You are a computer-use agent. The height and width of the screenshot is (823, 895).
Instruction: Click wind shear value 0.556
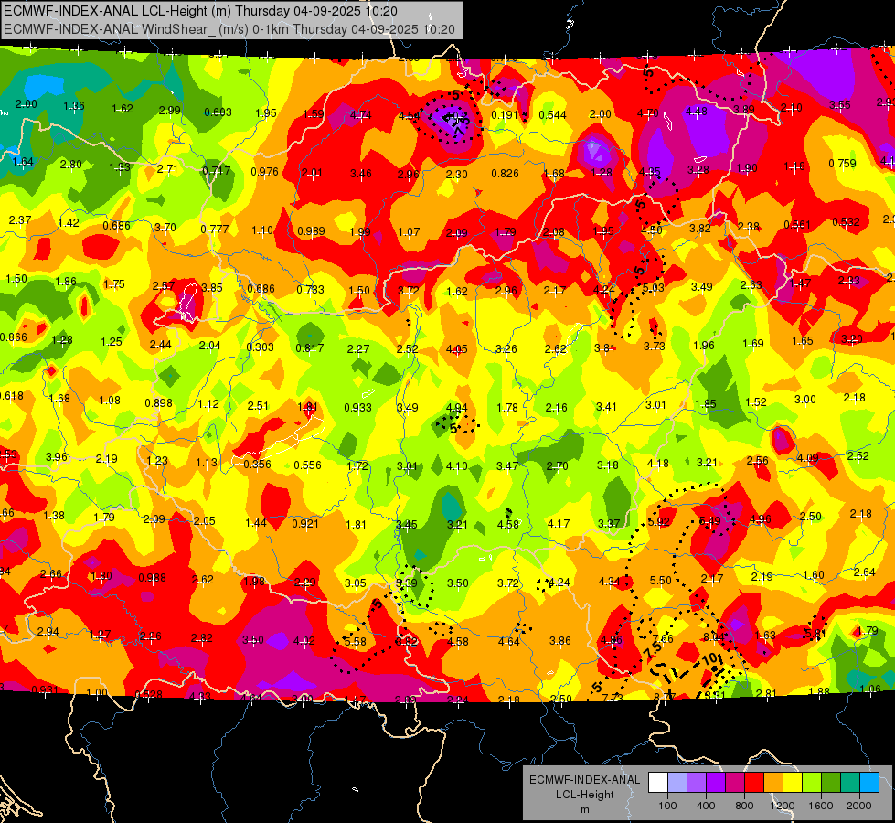(308, 465)
